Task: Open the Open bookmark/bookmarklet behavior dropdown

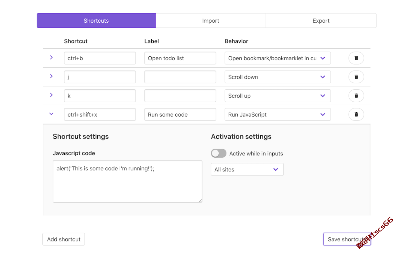Action: point(278,58)
